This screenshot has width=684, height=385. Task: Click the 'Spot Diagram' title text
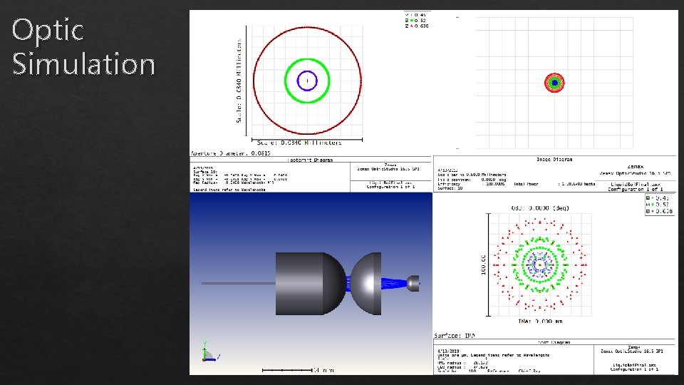click(554, 342)
